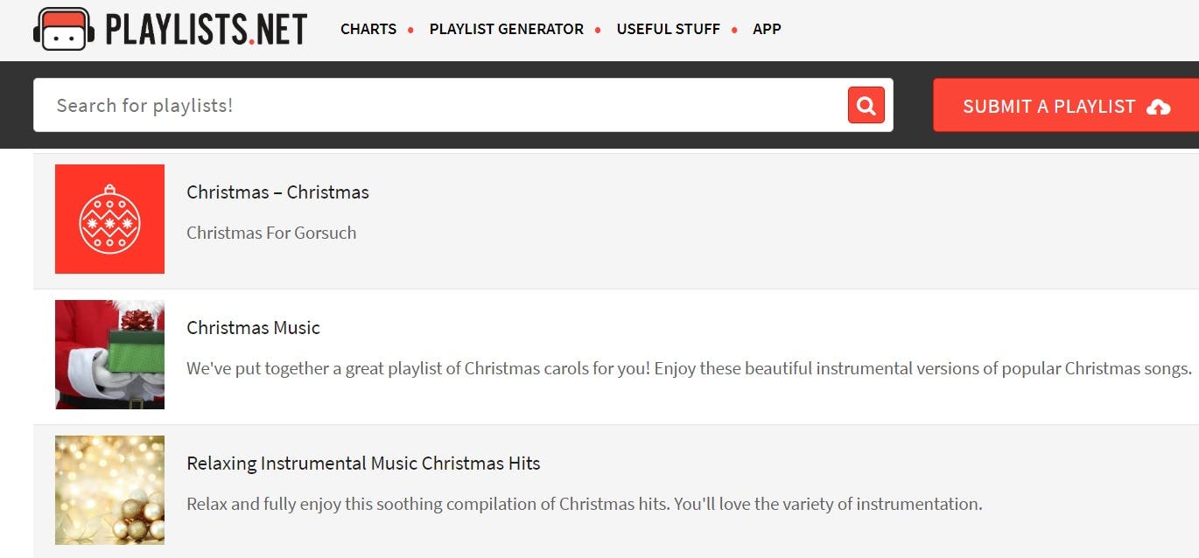The height and width of the screenshot is (558, 1199).
Task: Click the soothing compilation description text
Action: (584, 504)
